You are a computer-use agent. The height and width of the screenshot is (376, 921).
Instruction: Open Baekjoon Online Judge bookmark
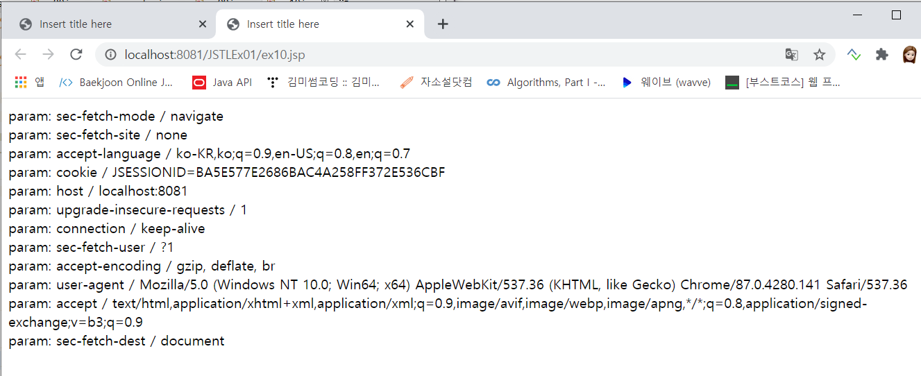tap(117, 83)
